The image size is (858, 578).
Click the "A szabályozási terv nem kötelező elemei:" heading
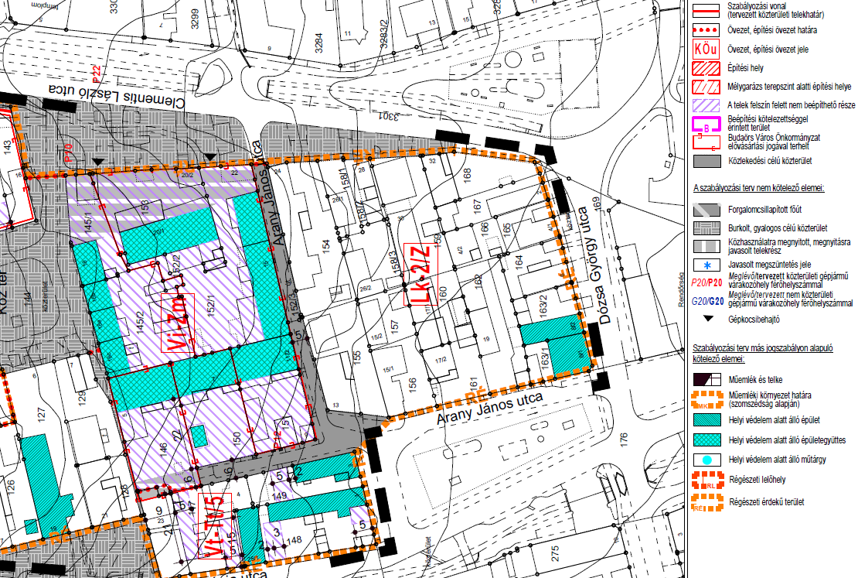tap(758, 188)
